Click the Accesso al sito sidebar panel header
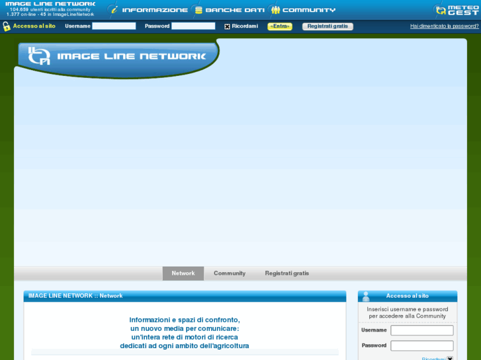Image resolution: width=481 pixels, height=360 pixels. pos(408,296)
